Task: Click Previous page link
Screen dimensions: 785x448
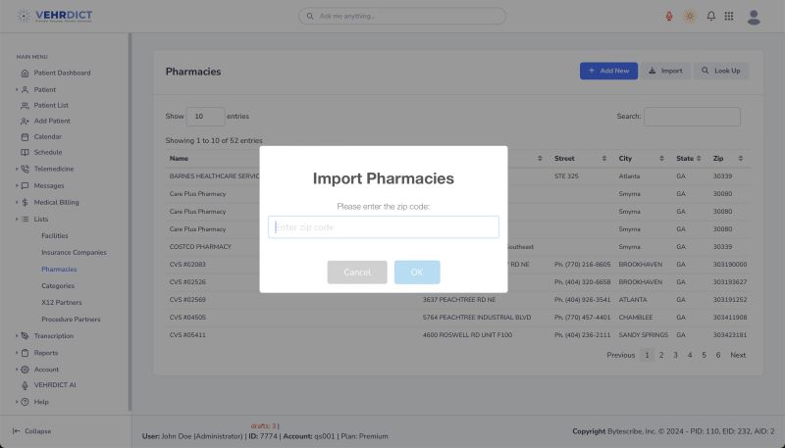Action: coord(621,355)
